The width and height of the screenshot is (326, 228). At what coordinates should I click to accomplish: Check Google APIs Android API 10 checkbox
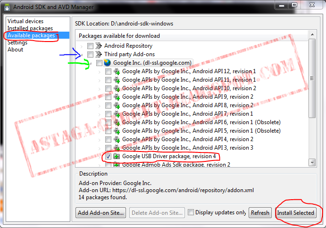pos(108,88)
